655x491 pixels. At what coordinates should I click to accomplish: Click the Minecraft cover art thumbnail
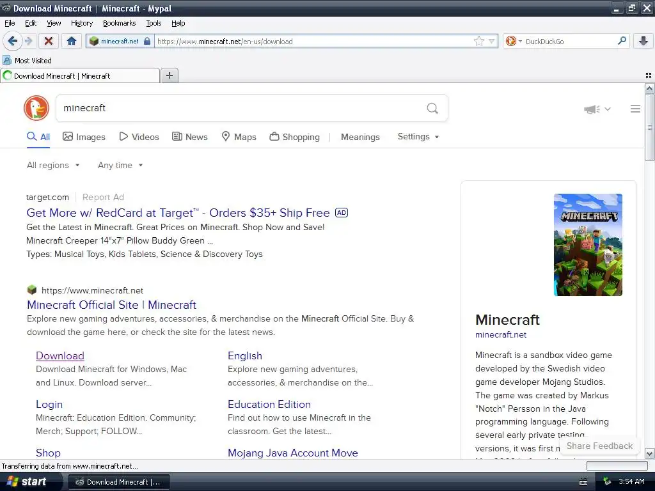[x=588, y=245]
